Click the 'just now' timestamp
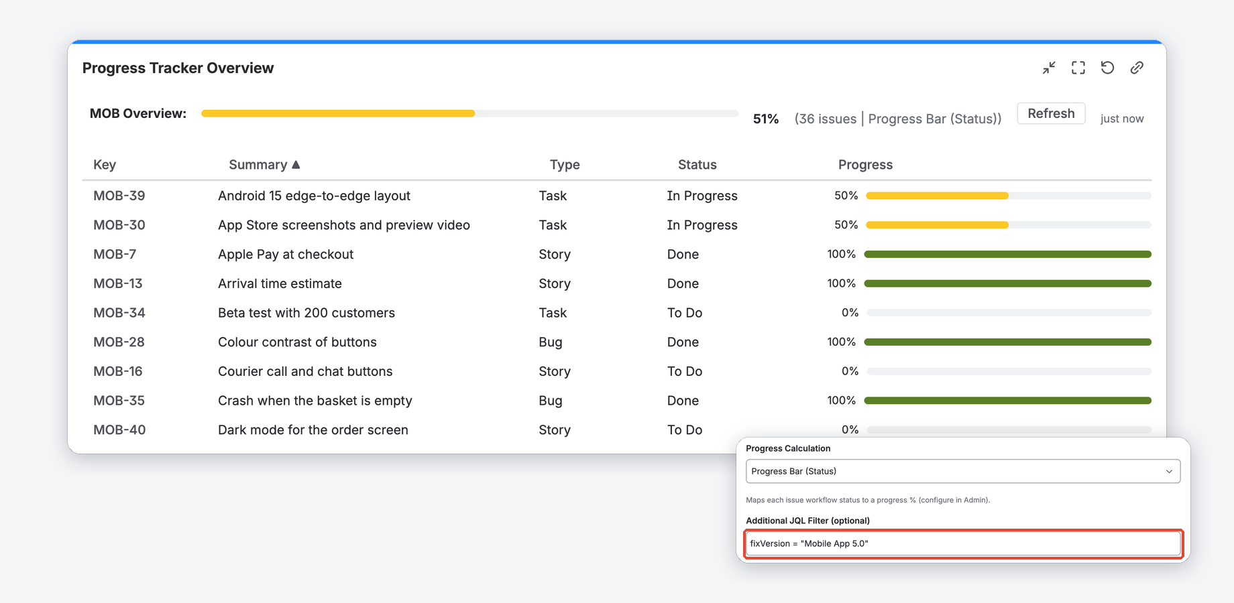1234x603 pixels. [1122, 119]
